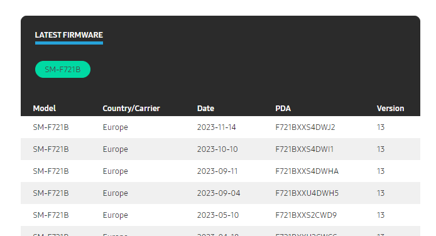Click SM-F721B model in the 2023-10-10 row
This screenshot has height=236, width=436.
(51, 149)
